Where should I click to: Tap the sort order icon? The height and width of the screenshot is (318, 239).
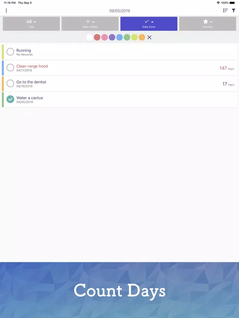[225, 10]
